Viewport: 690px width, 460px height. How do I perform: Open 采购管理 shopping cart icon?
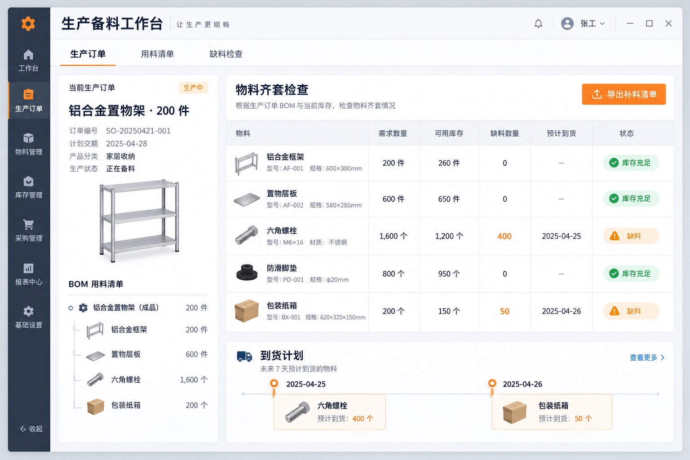pyautogui.click(x=28, y=224)
